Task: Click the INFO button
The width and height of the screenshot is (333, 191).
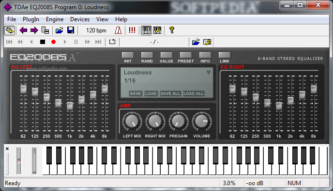Action: click(205, 55)
